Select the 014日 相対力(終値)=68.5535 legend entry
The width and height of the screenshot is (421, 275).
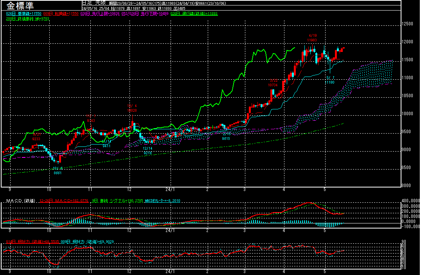[x=32, y=242]
